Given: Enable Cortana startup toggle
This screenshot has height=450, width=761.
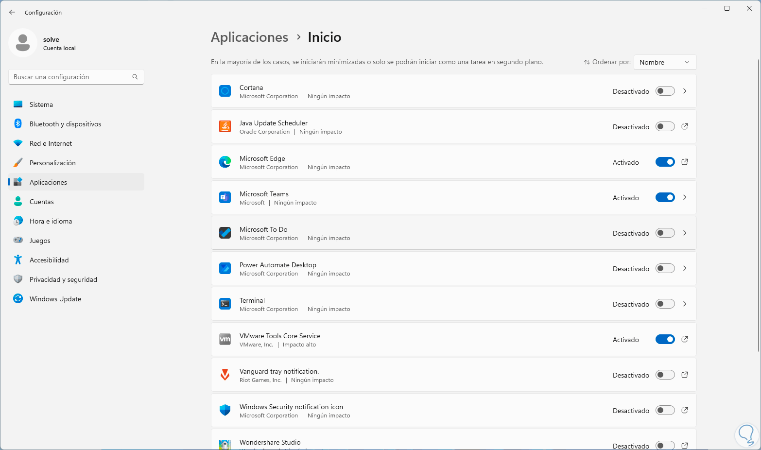Looking at the screenshot, I should click(x=665, y=91).
